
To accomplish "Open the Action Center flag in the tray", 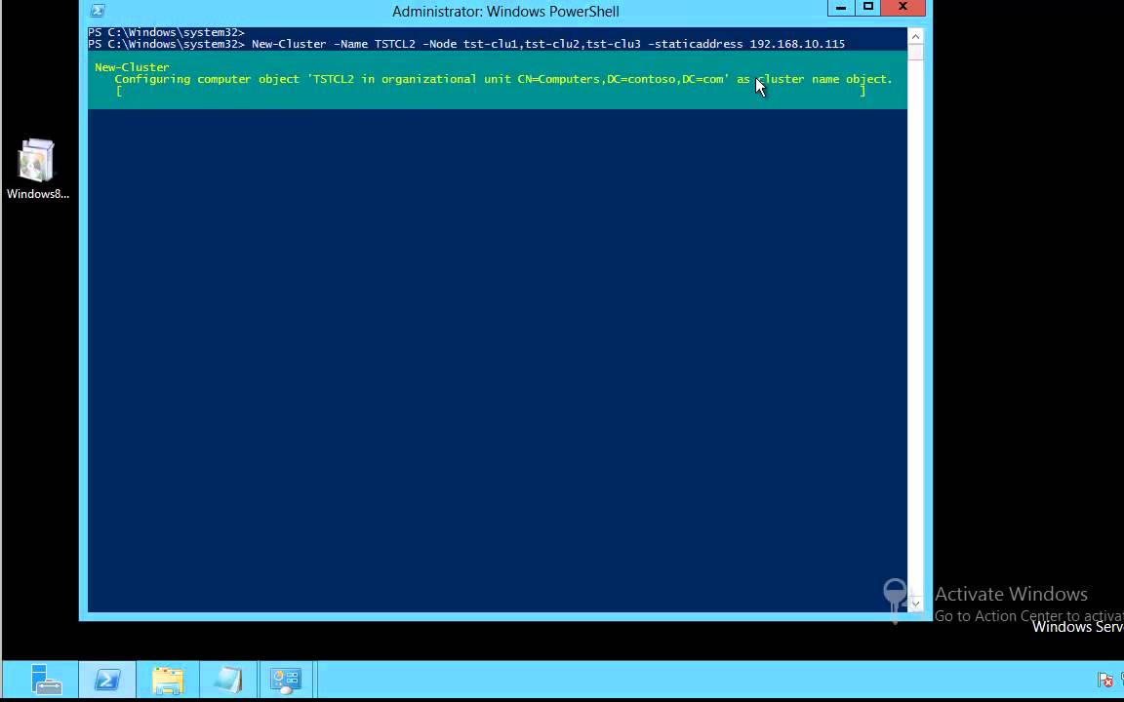I will pos(1104,679).
